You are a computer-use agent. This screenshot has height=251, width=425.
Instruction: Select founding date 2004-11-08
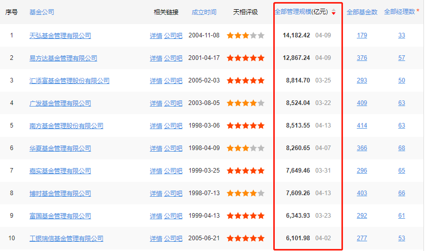coord(204,35)
